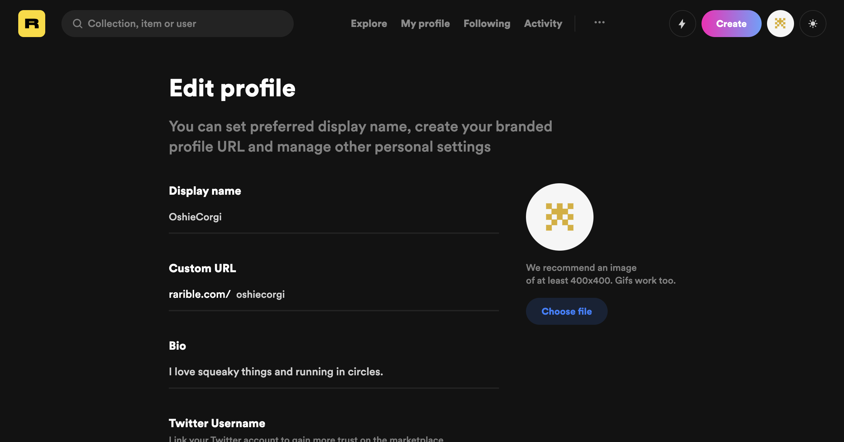Click the search magnifier icon
The width and height of the screenshot is (844, 442).
coord(78,24)
